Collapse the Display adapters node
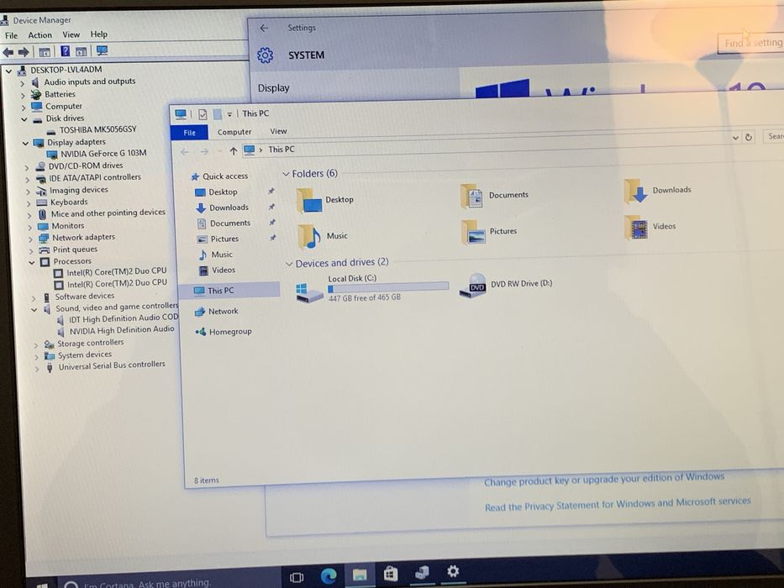 25,144
